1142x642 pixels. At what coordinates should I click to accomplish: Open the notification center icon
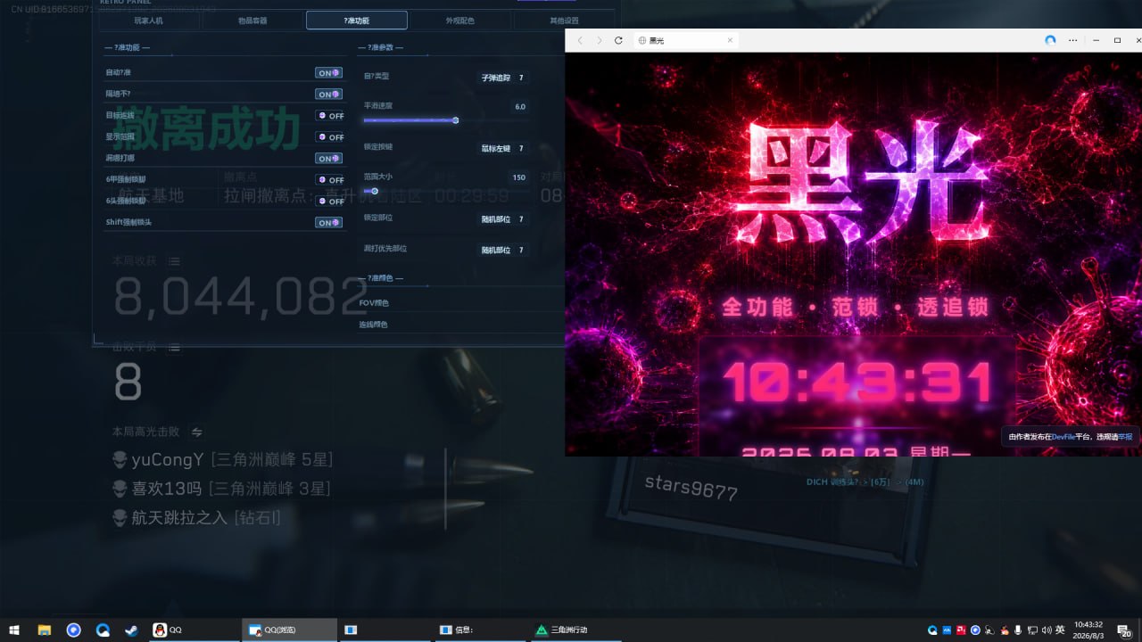(x=1124, y=630)
